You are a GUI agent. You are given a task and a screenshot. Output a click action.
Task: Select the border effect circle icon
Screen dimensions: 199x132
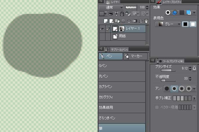coord(168,13)
